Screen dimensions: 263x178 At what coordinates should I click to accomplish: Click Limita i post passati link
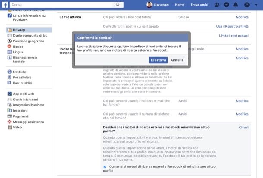[234, 36]
